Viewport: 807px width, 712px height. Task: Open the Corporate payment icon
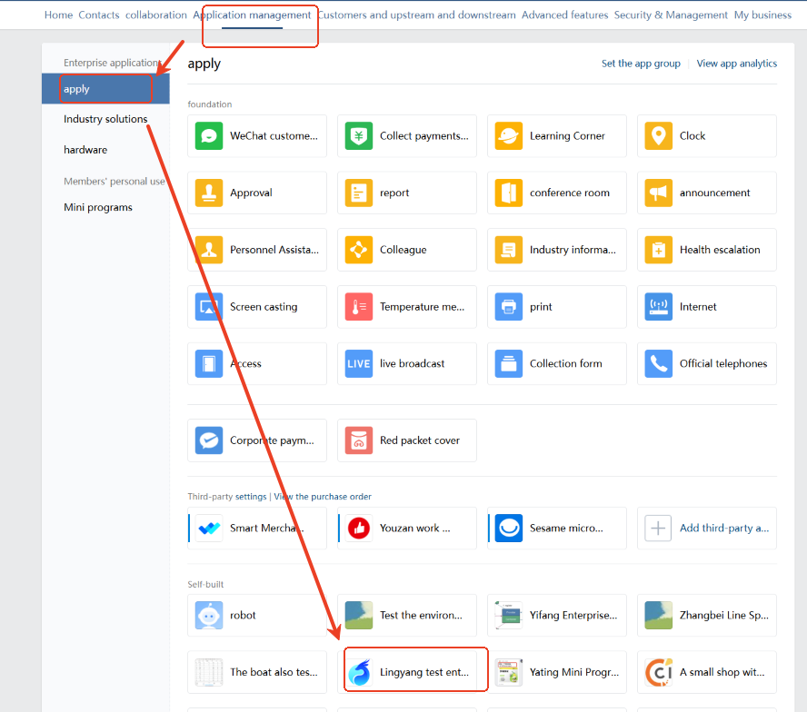point(208,440)
